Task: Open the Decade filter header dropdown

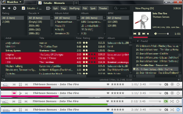Action: pos(34,13)
